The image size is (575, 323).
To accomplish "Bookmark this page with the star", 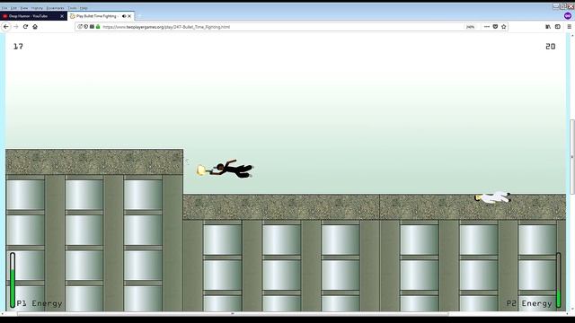I will click(x=503, y=27).
